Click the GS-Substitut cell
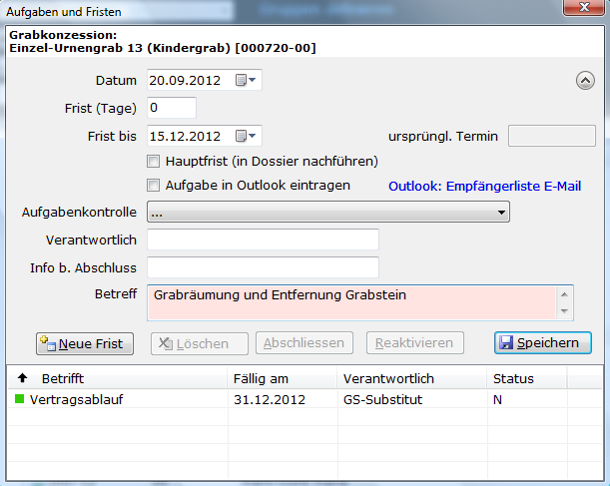The image size is (610, 486). [x=412, y=400]
